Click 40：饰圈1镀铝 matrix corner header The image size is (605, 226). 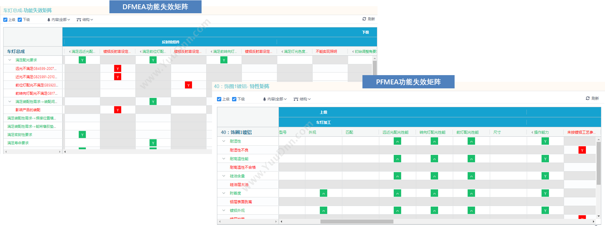[x=248, y=132]
